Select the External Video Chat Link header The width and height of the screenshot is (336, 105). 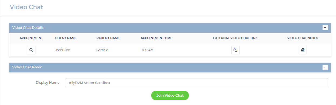click(x=235, y=38)
